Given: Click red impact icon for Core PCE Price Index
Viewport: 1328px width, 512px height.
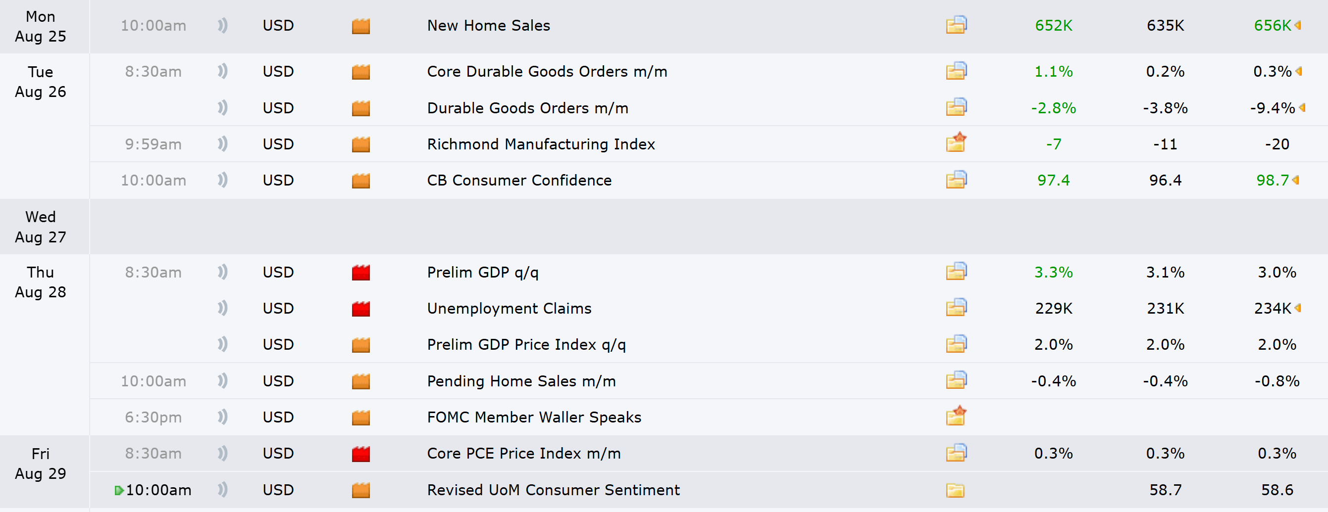Looking at the screenshot, I should pos(361,453).
